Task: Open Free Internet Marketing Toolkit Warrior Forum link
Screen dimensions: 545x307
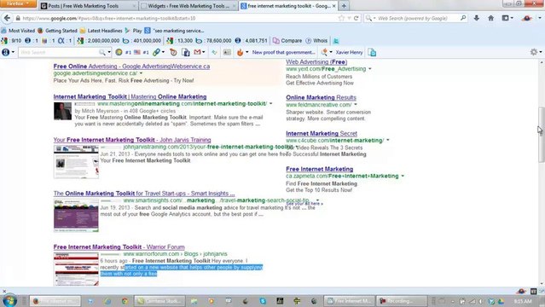Action: (x=119, y=246)
